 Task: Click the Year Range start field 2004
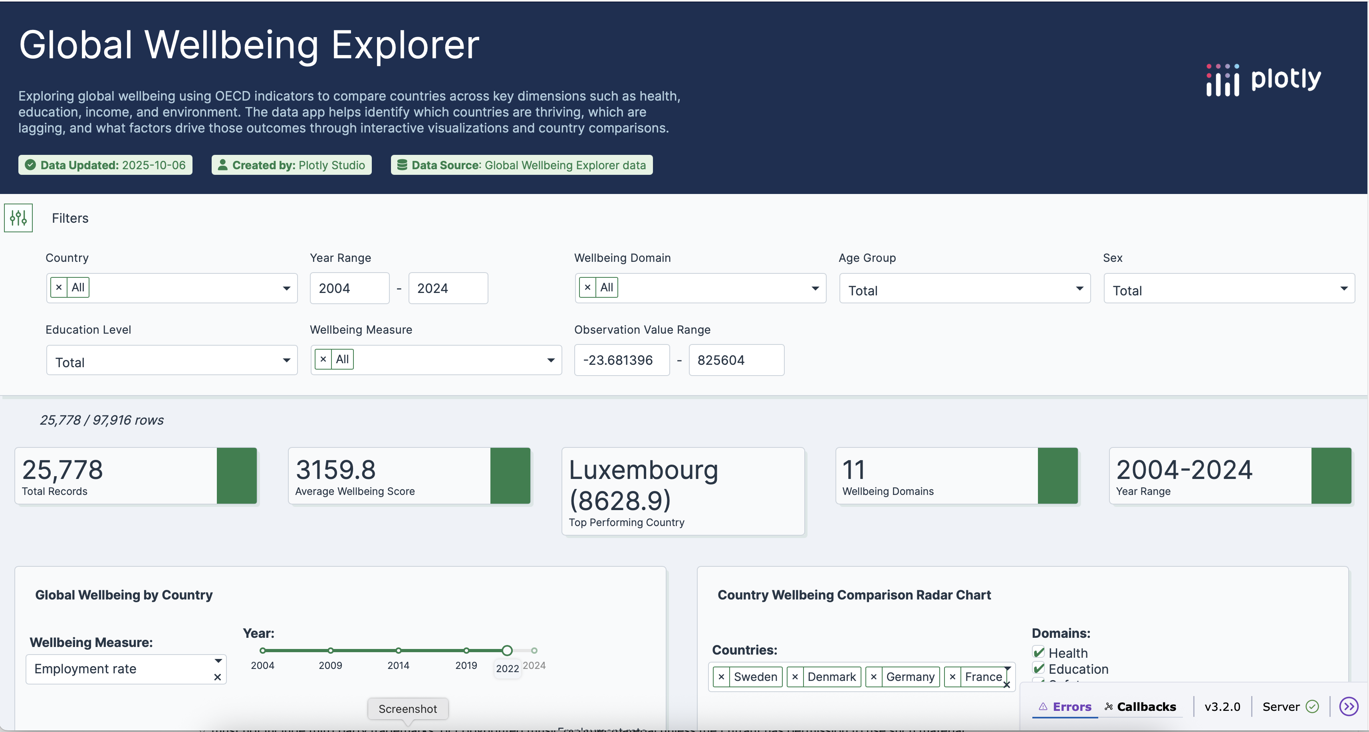(x=349, y=289)
